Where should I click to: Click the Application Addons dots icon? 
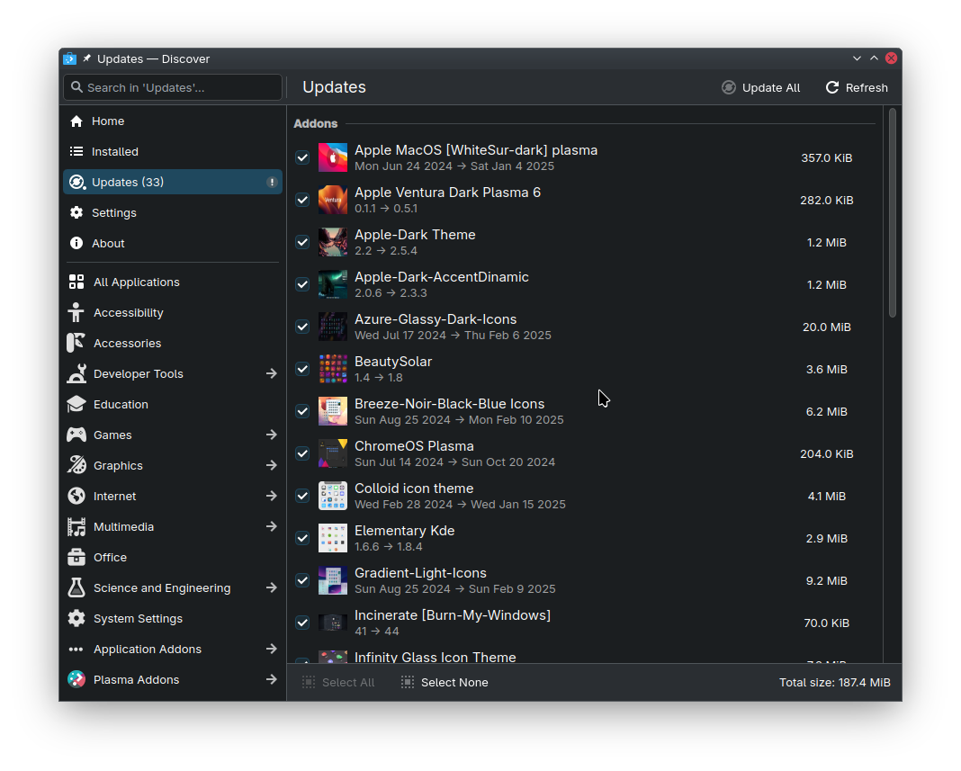tap(76, 649)
